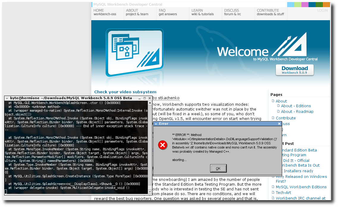
Task: Click the 'MySQL Workbench Developer Central' header title
Action: [x=128, y=4]
